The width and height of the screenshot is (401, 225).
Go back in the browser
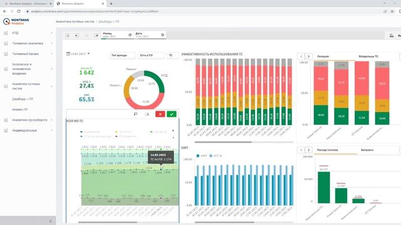pos(4,11)
